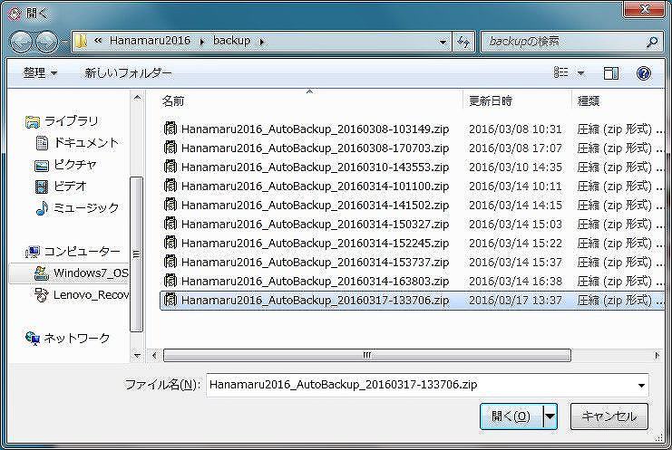The width and height of the screenshot is (672, 450).
Task: Click the コンピューター computer icon
Action: tap(32, 252)
